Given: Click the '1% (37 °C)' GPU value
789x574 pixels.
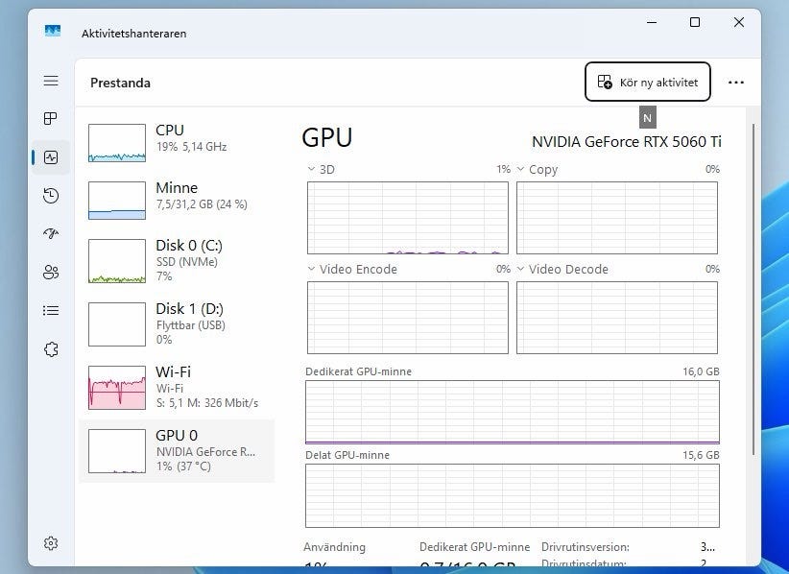Looking at the screenshot, I should click(183, 466).
